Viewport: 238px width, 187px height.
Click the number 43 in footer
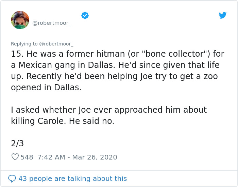[23, 179]
